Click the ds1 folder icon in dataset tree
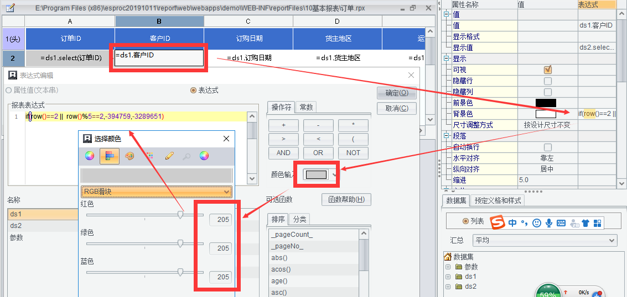 pos(459,277)
